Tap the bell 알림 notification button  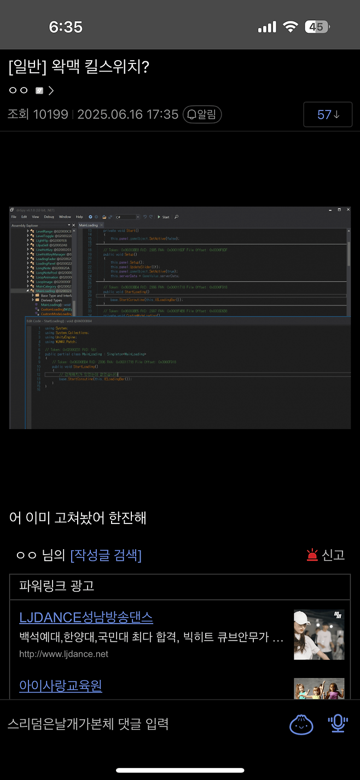pos(202,114)
